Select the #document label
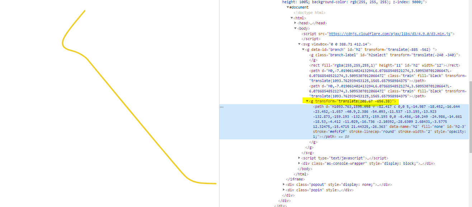 pyautogui.click(x=299, y=7)
